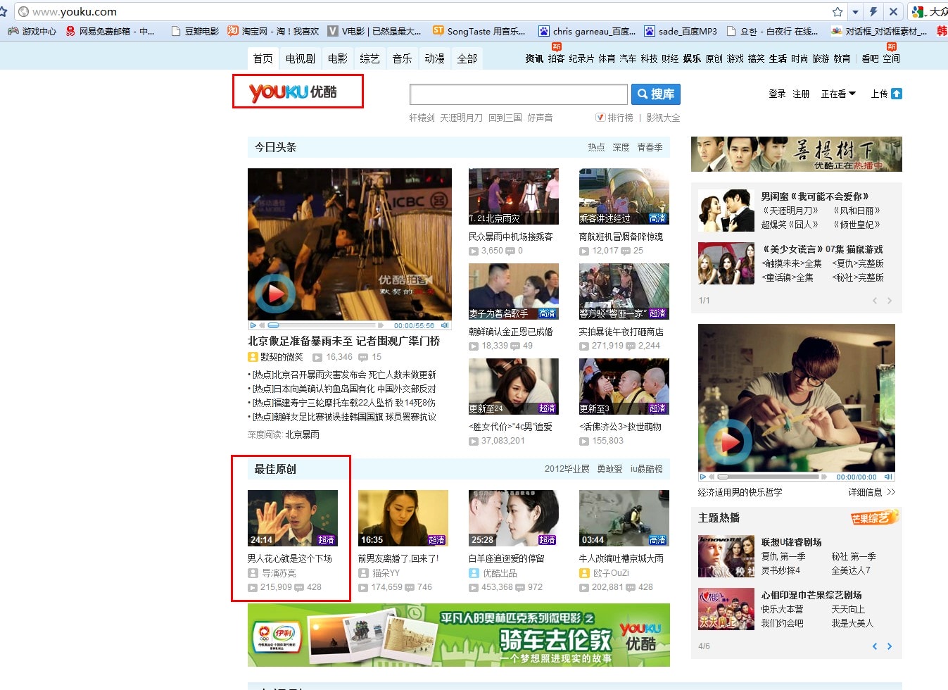Open the address bar dropdown arrow
Image resolution: width=948 pixels, height=690 pixels.
pyautogui.click(x=856, y=11)
